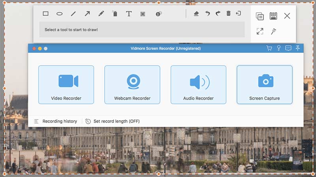Save the screenshot with floppy disk icon

click(273, 16)
